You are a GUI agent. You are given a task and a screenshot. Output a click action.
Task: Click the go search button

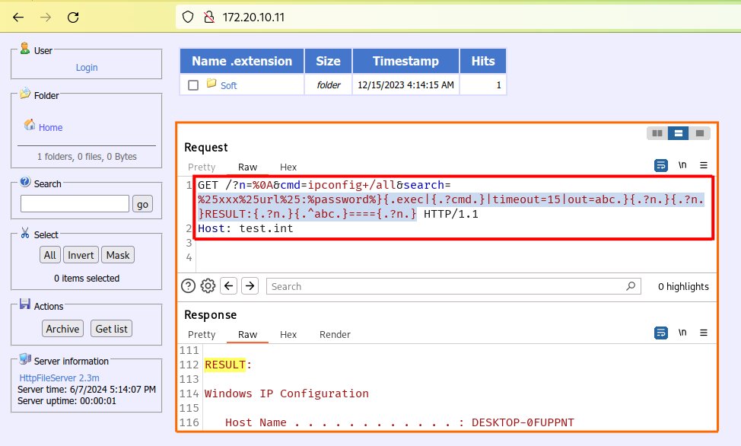click(142, 204)
